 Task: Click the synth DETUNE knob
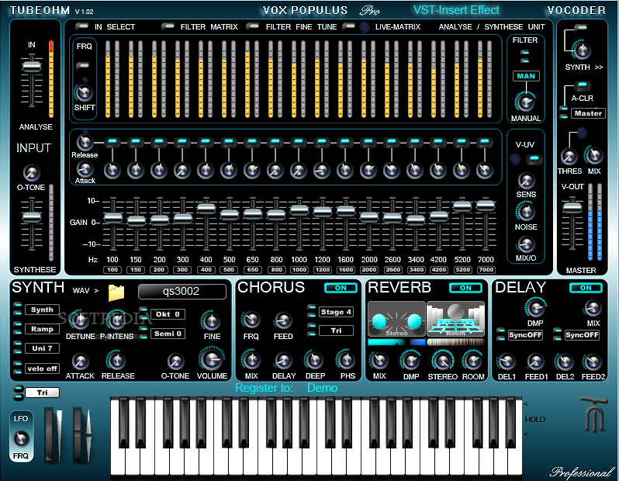pos(80,320)
